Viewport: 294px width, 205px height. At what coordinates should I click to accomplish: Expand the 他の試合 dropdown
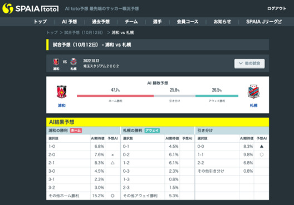click(x=249, y=63)
